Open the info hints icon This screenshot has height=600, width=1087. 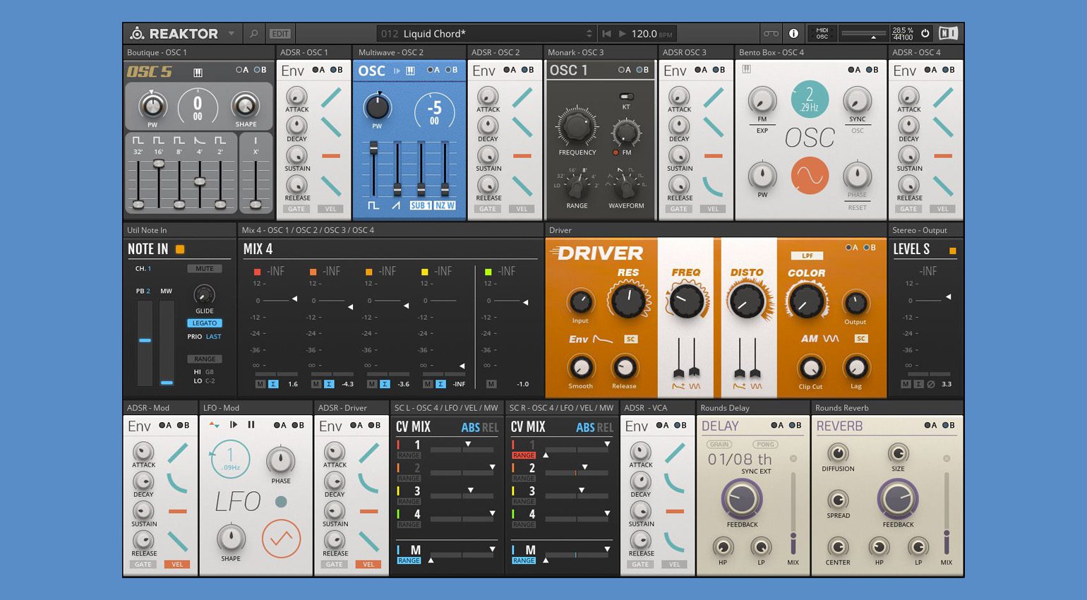(x=793, y=34)
